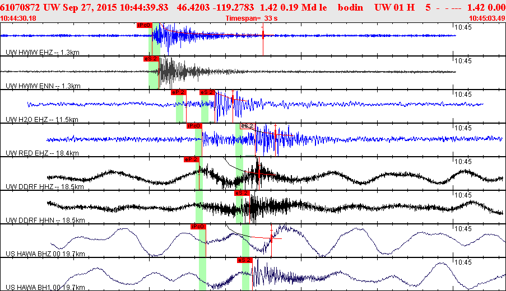Select the eP 2 pick flag on H2O EHZ
This screenshot has height=291, width=506.
(178, 92)
